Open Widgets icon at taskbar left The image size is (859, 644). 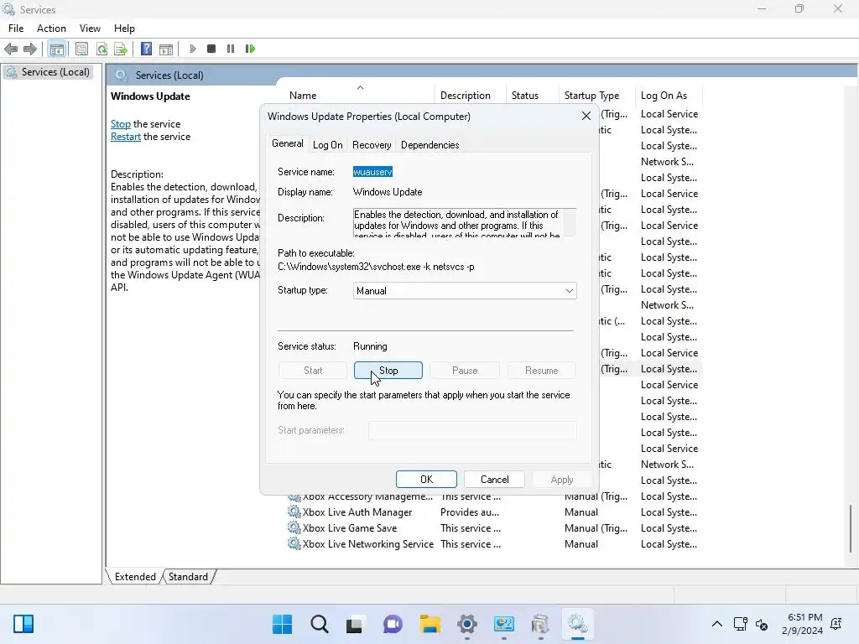pos(23,624)
